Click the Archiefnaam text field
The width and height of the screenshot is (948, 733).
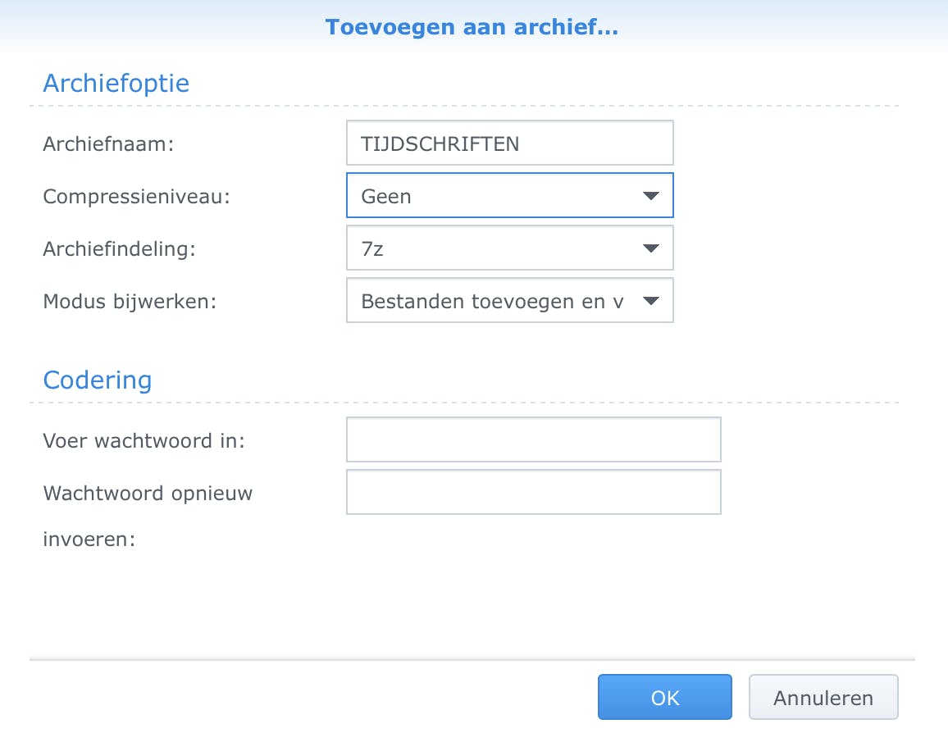pyautogui.click(x=509, y=143)
